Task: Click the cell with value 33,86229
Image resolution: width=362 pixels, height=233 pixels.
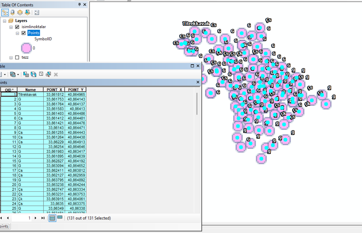Action: click(54, 142)
